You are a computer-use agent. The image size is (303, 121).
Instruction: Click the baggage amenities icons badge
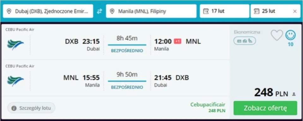245,41
